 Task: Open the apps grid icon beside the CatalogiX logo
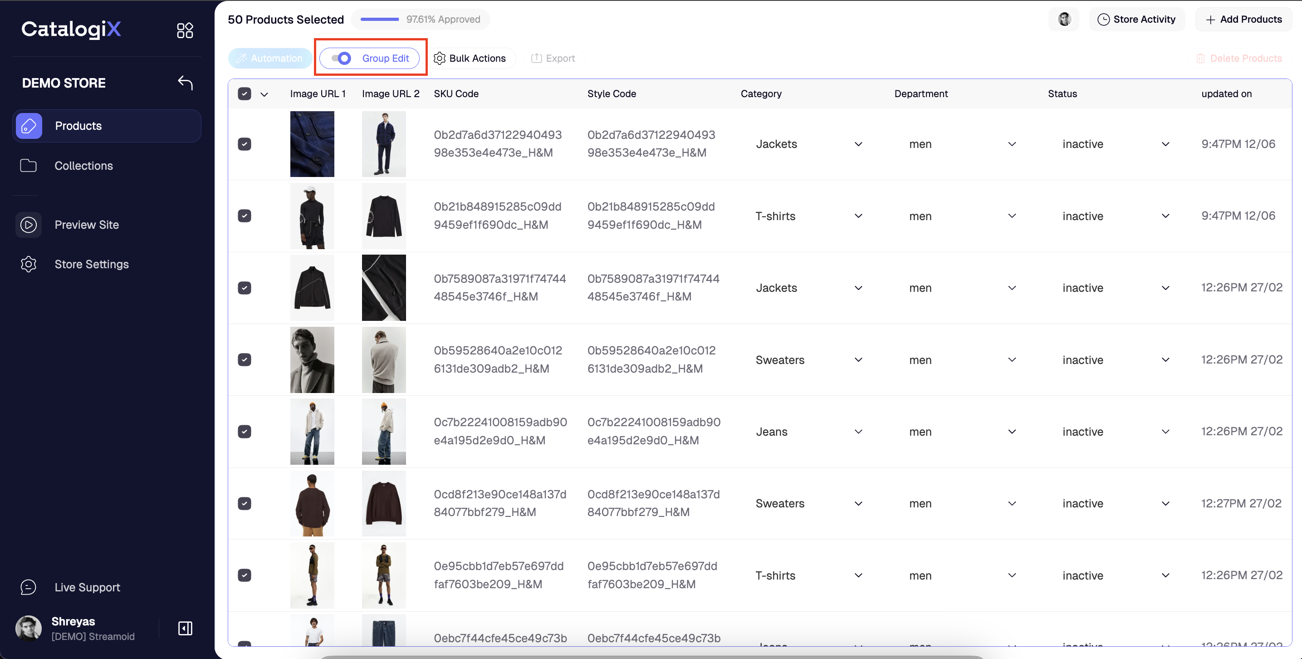[185, 30]
